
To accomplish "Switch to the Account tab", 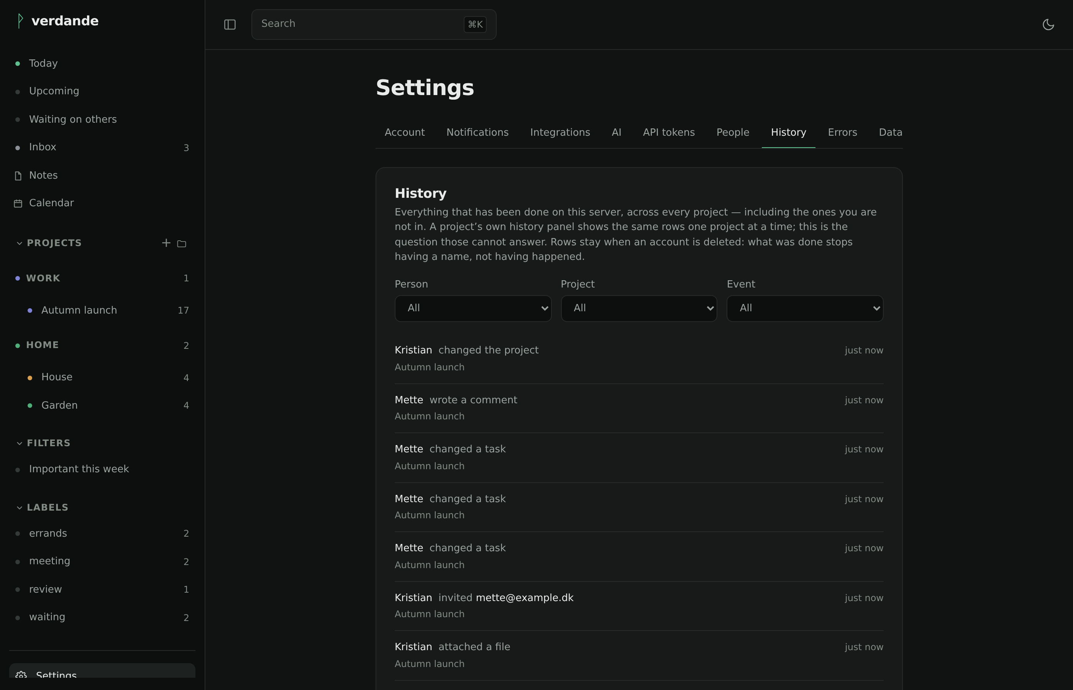I will click(404, 133).
